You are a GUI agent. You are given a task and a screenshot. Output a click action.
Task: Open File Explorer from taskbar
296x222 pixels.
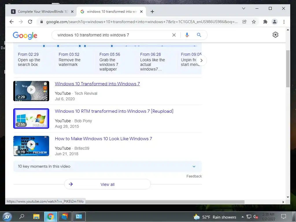[x=36, y=217]
